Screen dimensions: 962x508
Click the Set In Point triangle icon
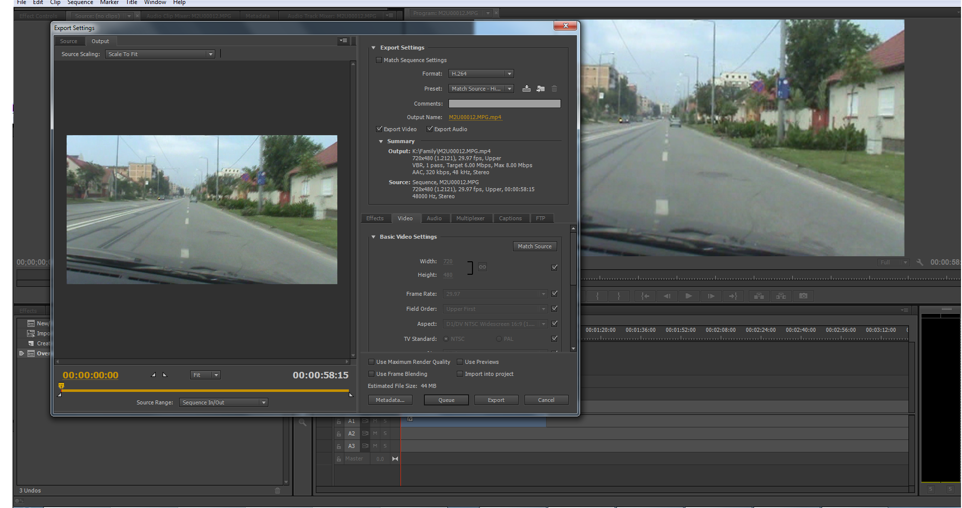(x=154, y=375)
